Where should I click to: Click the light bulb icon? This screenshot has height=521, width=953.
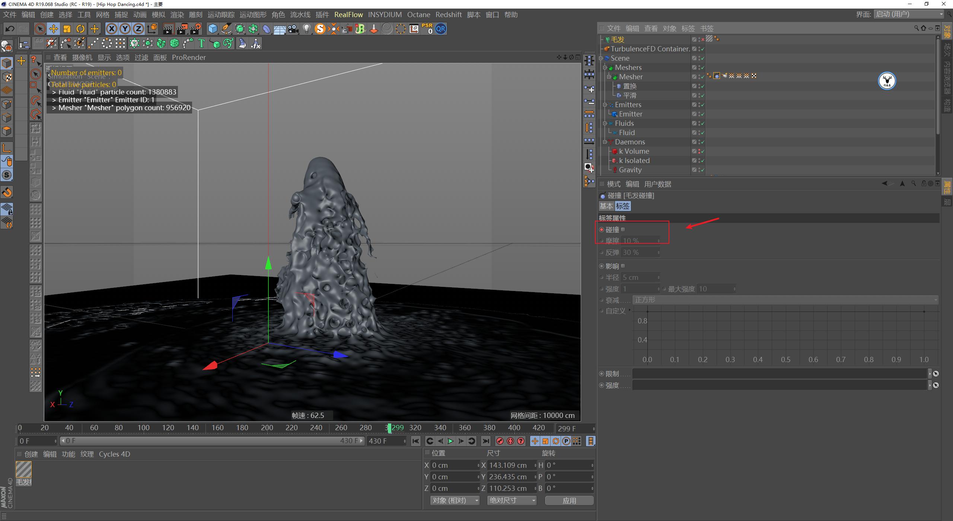[306, 29]
